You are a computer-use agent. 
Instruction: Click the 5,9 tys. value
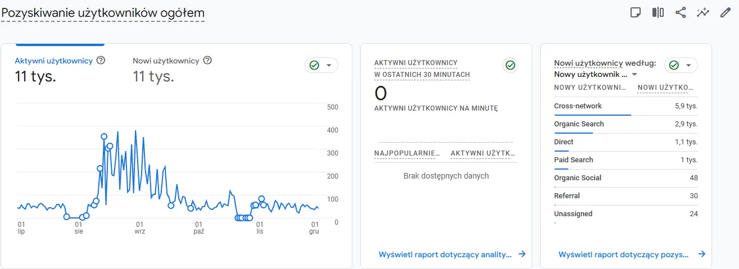pos(686,106)
